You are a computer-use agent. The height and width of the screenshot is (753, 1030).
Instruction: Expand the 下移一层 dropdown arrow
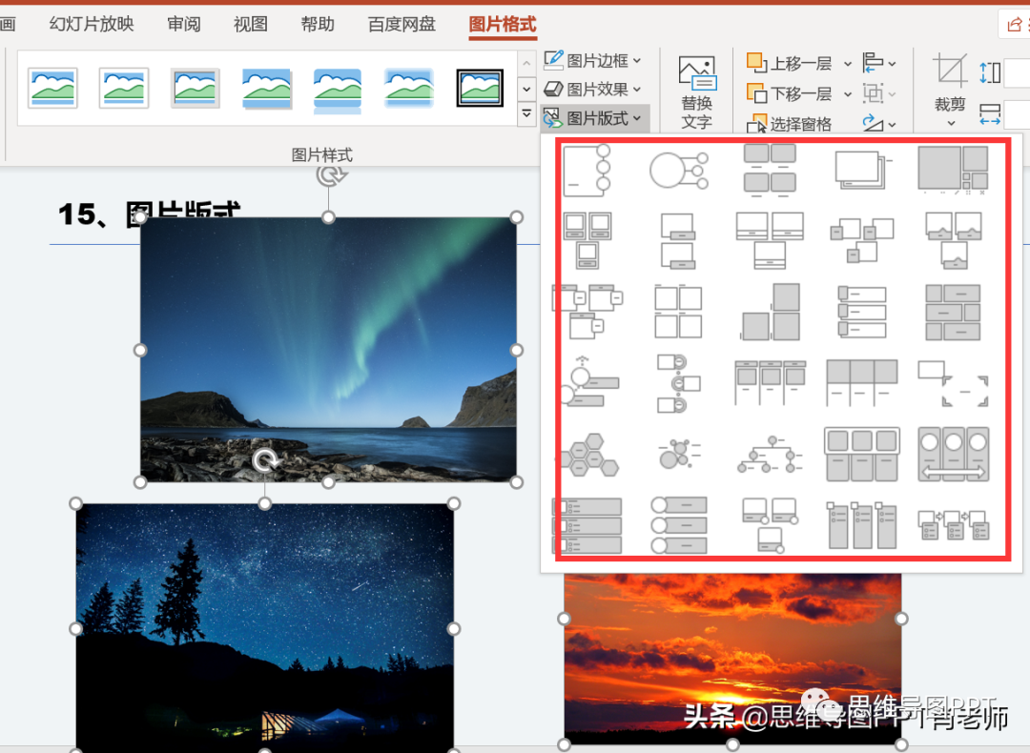(x=848, y=94)
